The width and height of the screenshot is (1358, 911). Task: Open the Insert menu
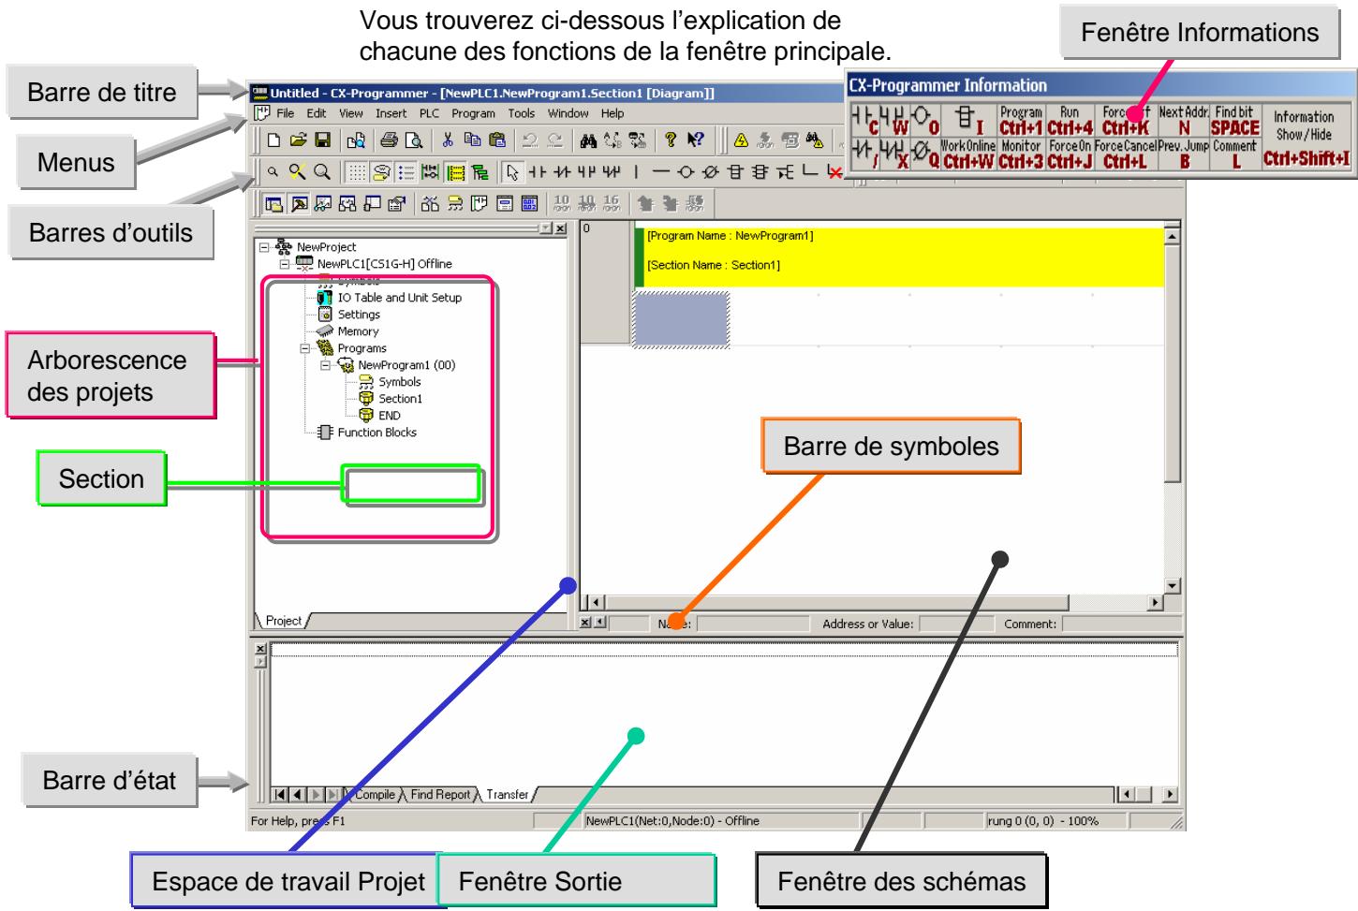391,113
